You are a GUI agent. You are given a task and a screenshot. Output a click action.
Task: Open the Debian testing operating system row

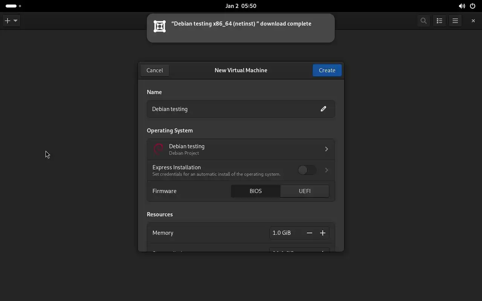[x=241, y=149]
